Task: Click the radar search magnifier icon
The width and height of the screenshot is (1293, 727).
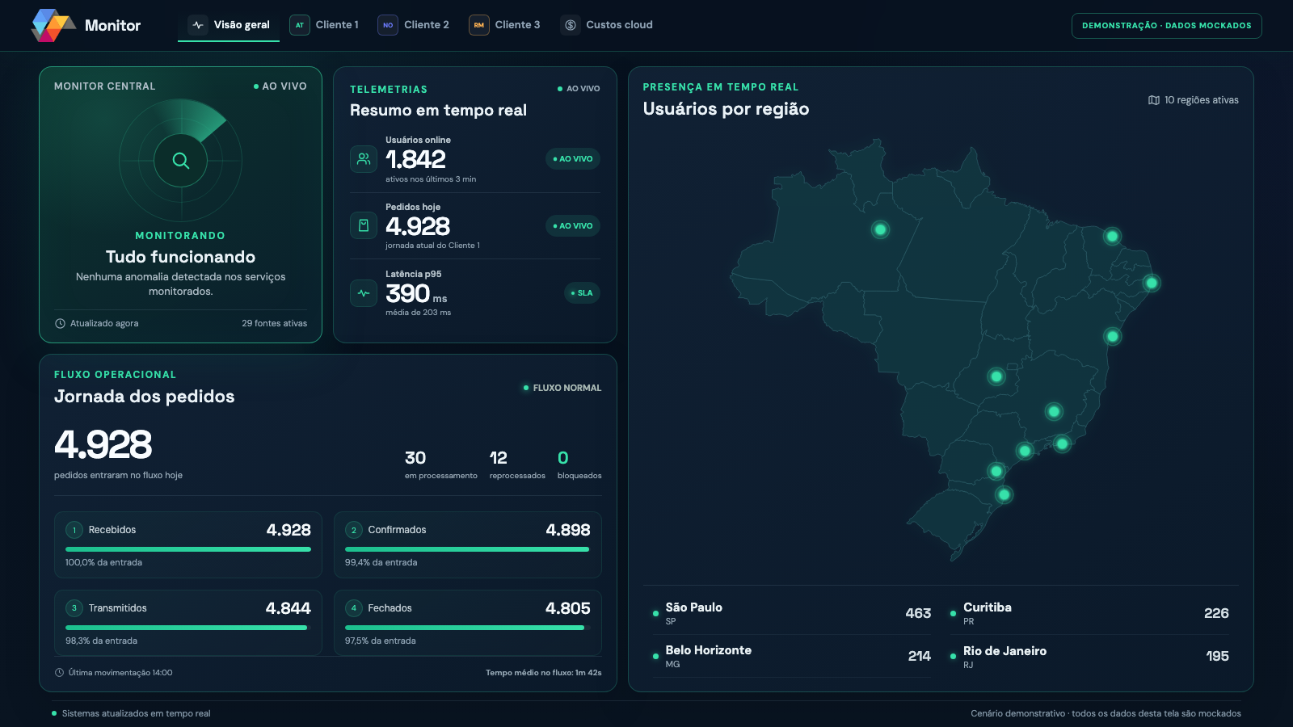Action: [181, 161]
